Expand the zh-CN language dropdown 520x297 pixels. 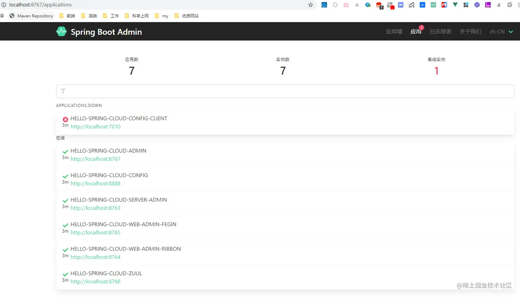[501, 32]
